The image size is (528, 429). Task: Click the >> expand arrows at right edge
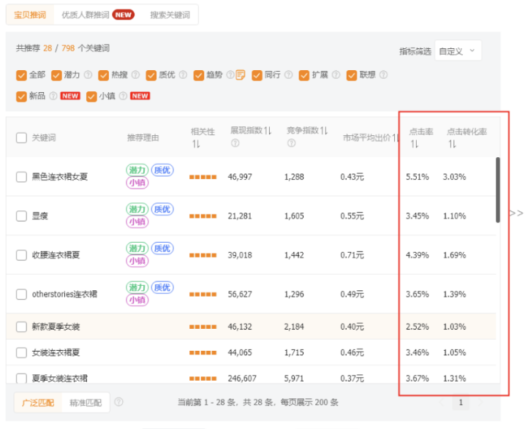point(516,213)
